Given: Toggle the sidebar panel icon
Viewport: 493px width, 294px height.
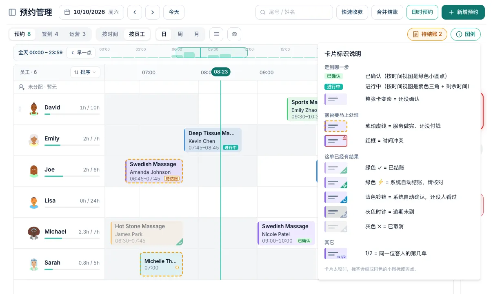Looking at the screenshot, I should point(12,12).
